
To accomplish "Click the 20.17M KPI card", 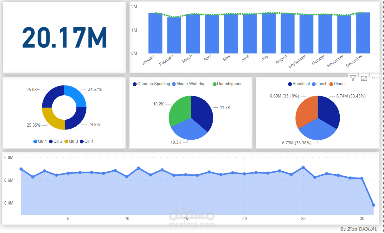I will (x=63, y=37).
